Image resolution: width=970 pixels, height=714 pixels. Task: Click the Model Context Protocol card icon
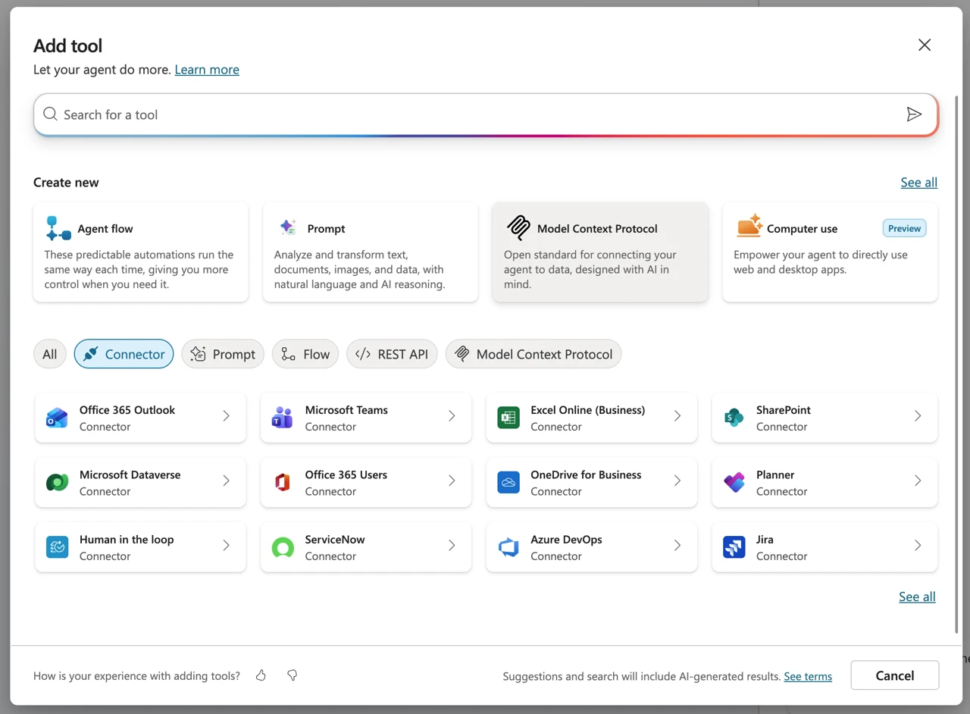pyautogui.click(x=518, y=227)
